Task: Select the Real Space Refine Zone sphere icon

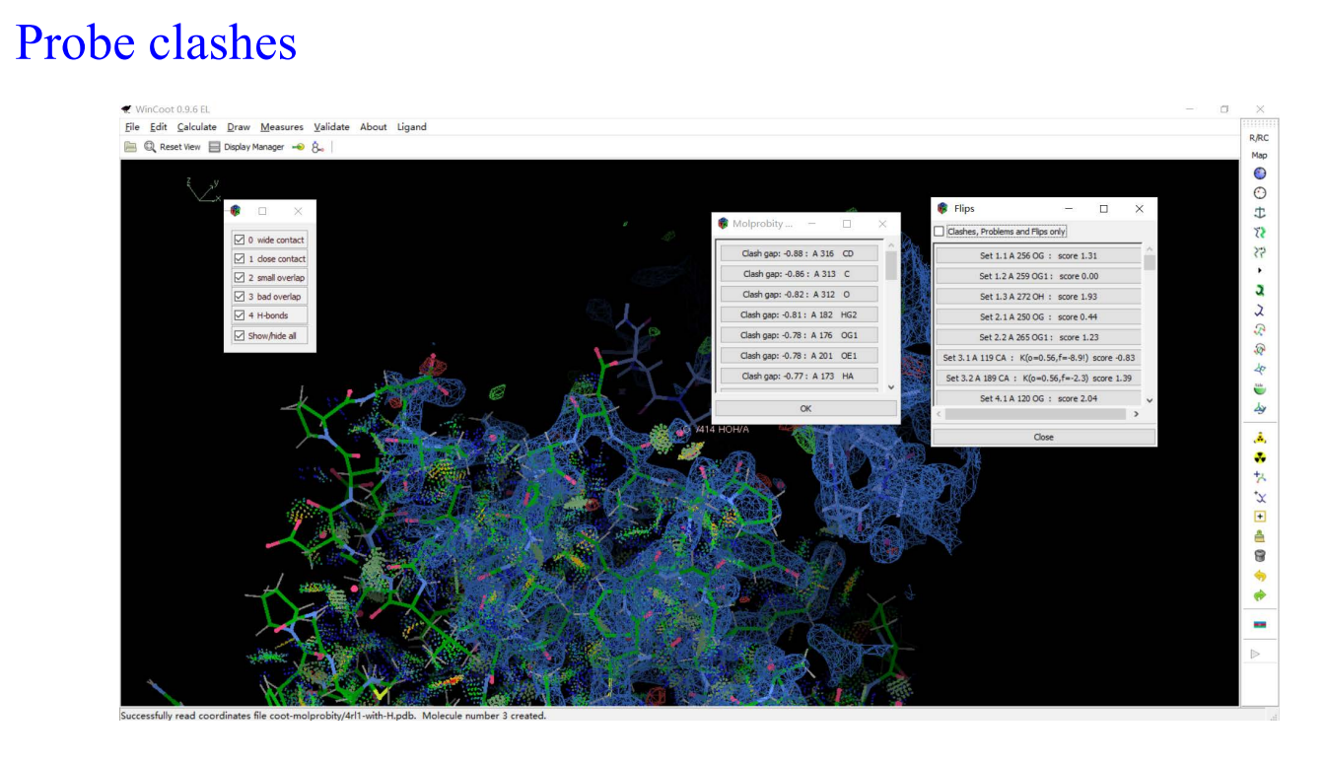Action: pos(1259,174)
